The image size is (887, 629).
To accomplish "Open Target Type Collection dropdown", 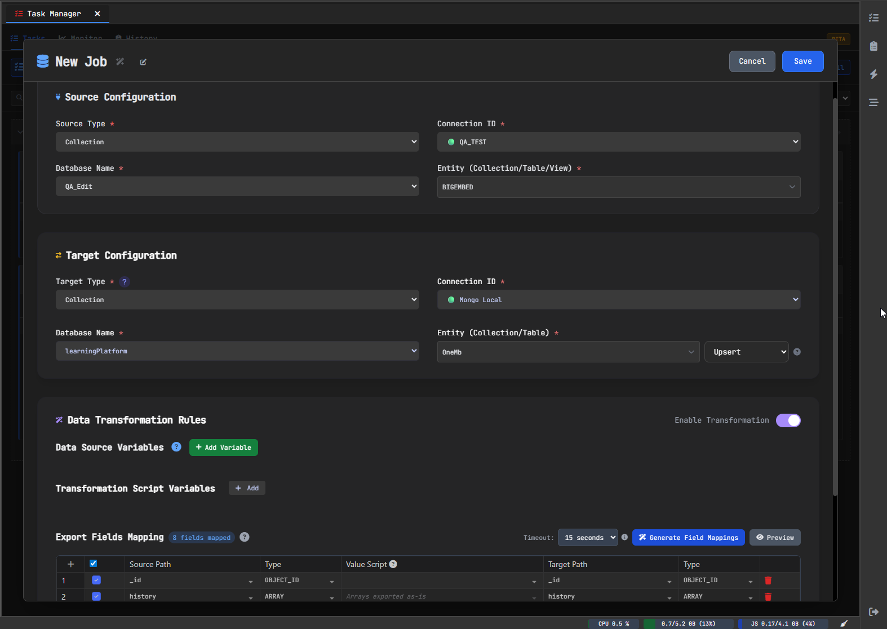I will pyautogui.click(x=237, y=300).
